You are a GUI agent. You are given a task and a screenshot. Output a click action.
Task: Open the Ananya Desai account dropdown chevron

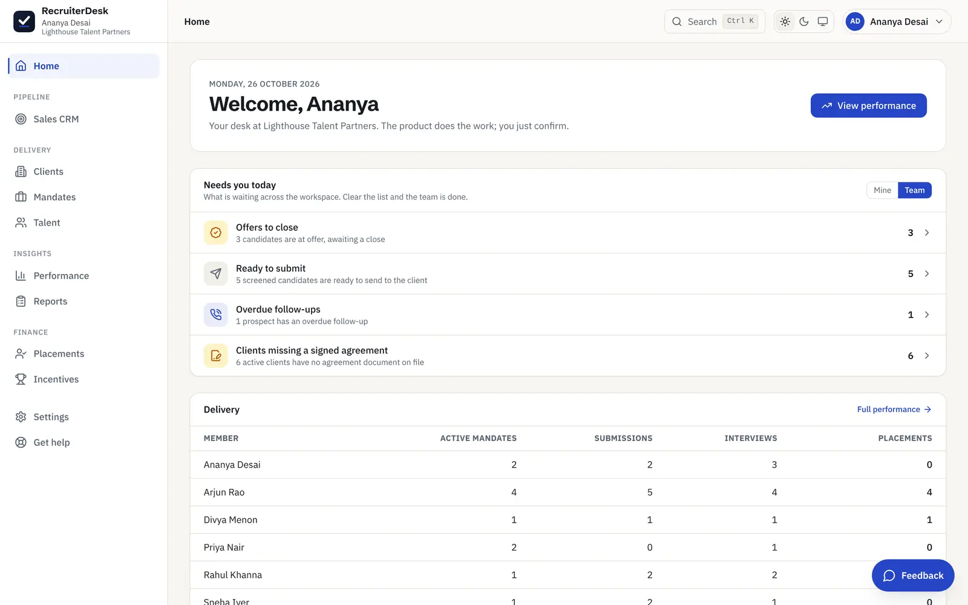(x=939, y=22)
